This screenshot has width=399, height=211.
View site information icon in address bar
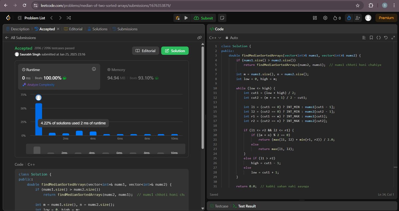[x=36, y=6]
